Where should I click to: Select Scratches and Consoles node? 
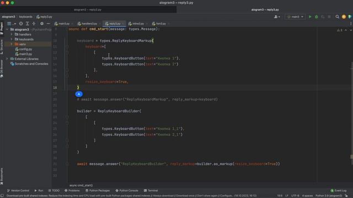point(31,64)
